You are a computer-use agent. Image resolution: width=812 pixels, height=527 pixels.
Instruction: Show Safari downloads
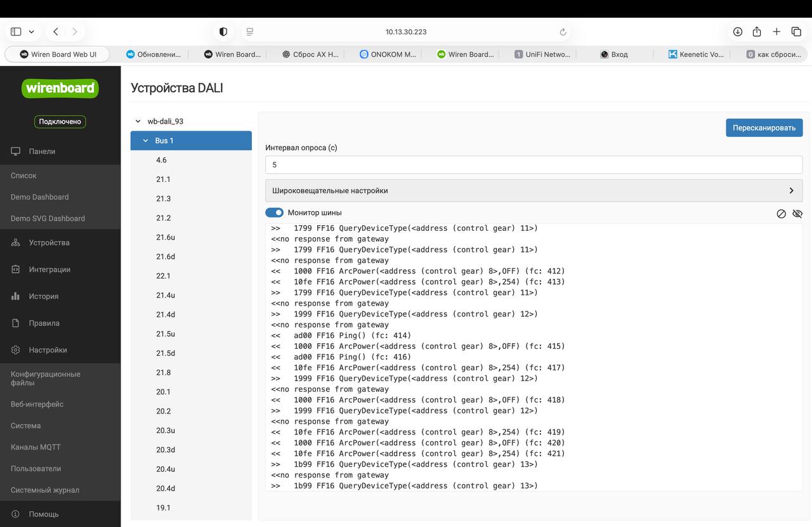coord(738,32)
